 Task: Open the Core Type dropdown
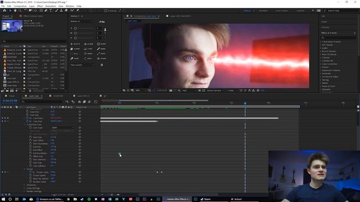pyautogui.click(x=62, y=127)
